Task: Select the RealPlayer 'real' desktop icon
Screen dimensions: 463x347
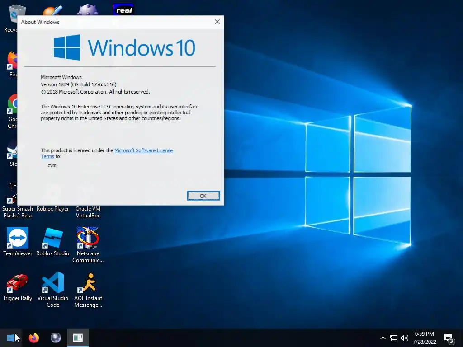Action: [123, 9]
